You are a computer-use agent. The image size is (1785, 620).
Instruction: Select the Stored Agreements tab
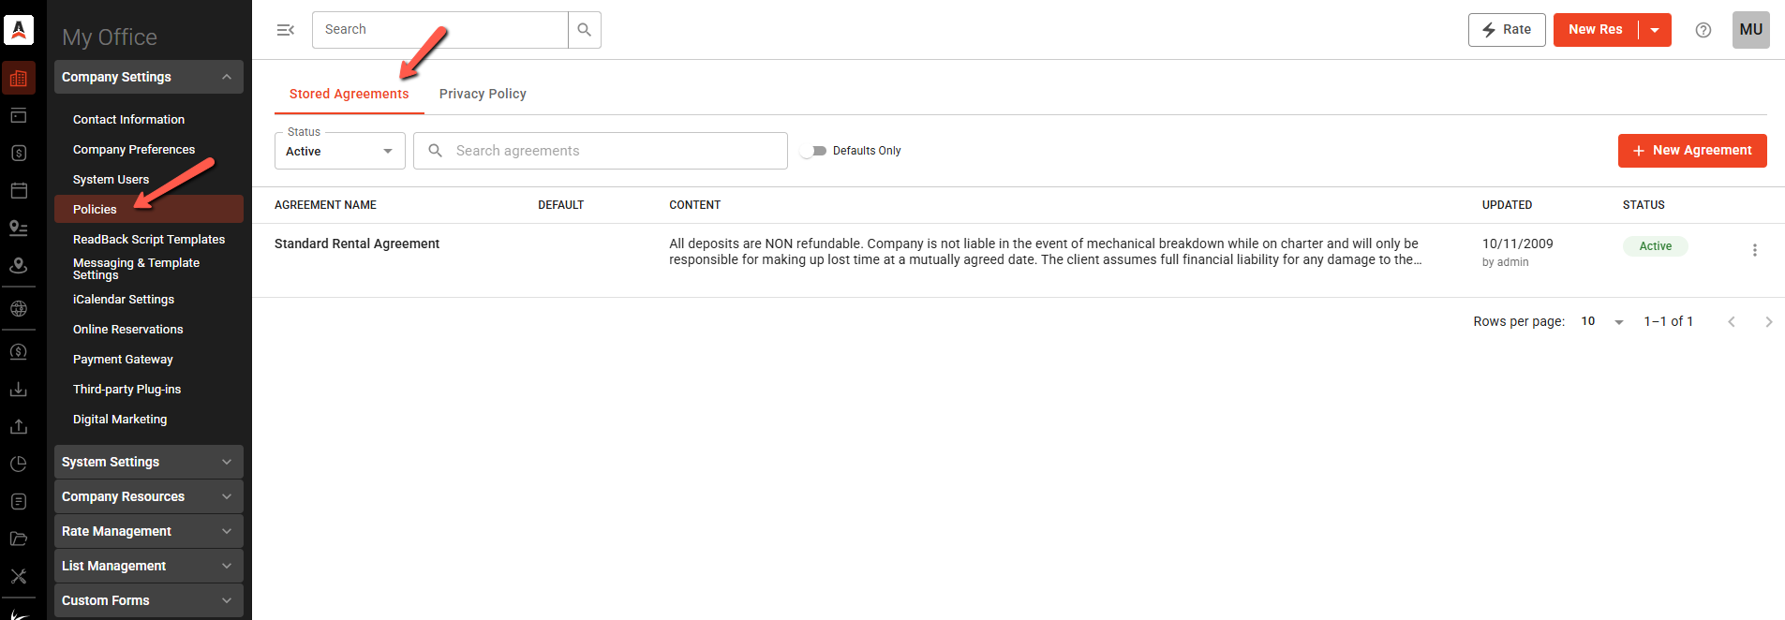coord(350,94)
